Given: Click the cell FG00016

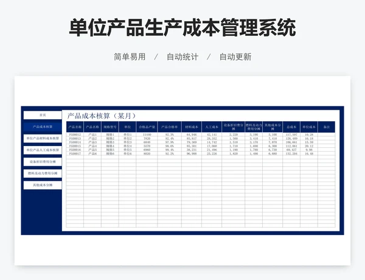Looking at the screenshot, I should [x=75, y=150].
